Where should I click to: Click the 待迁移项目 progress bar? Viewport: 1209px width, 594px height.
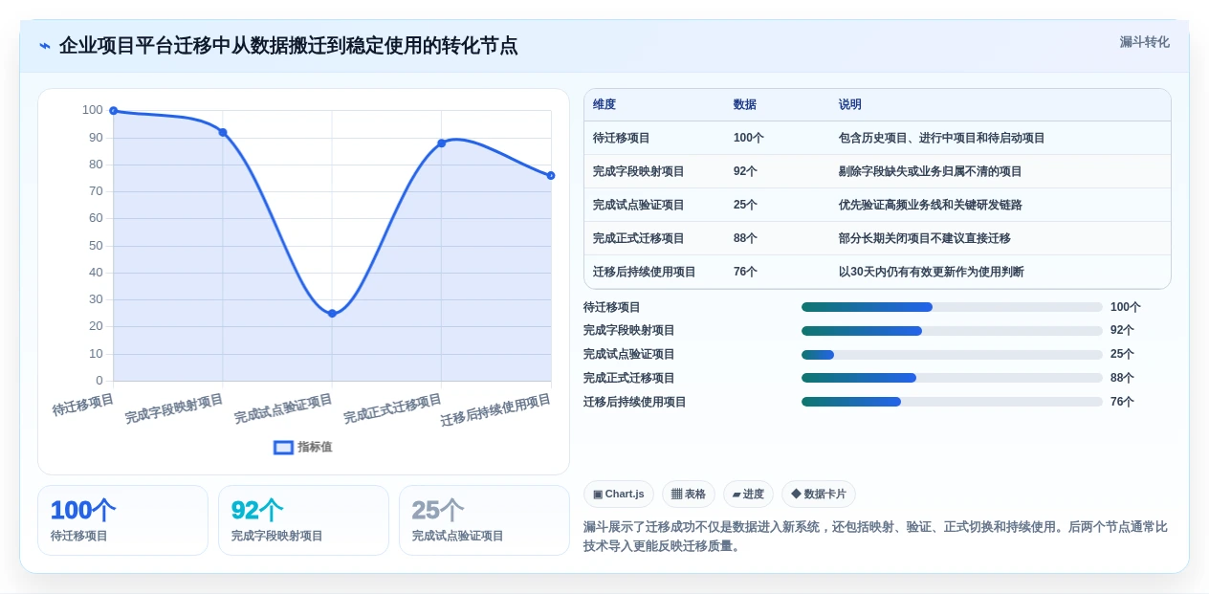point(952,307)
